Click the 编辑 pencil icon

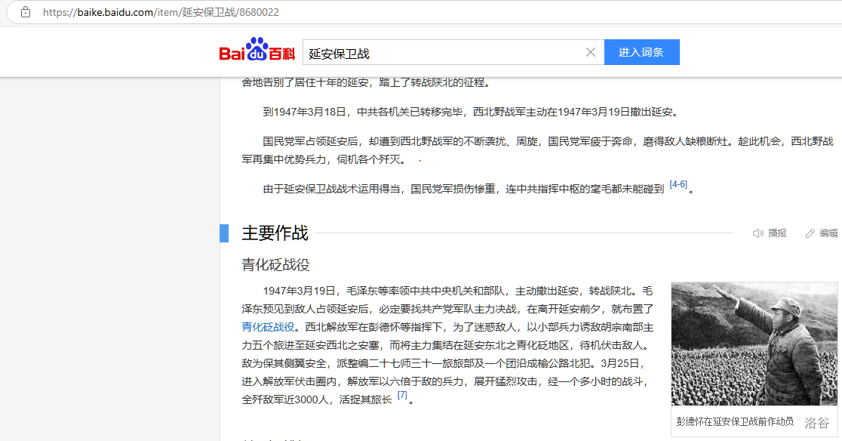810,233
